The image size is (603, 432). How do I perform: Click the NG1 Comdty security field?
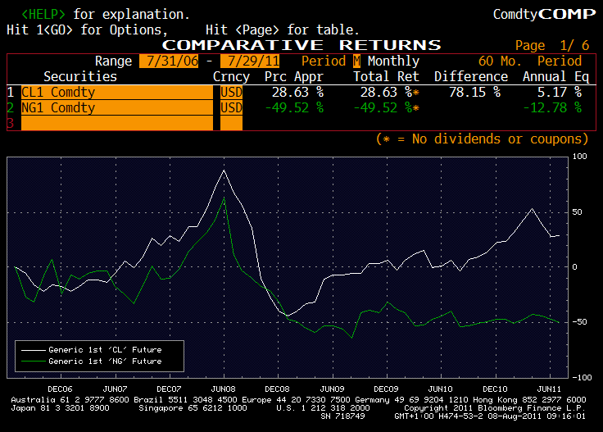point(117,107)
